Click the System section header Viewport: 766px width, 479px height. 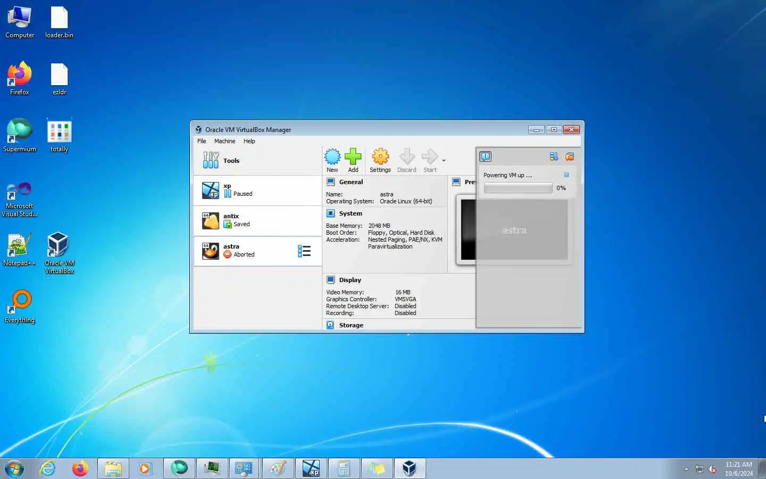351,213
